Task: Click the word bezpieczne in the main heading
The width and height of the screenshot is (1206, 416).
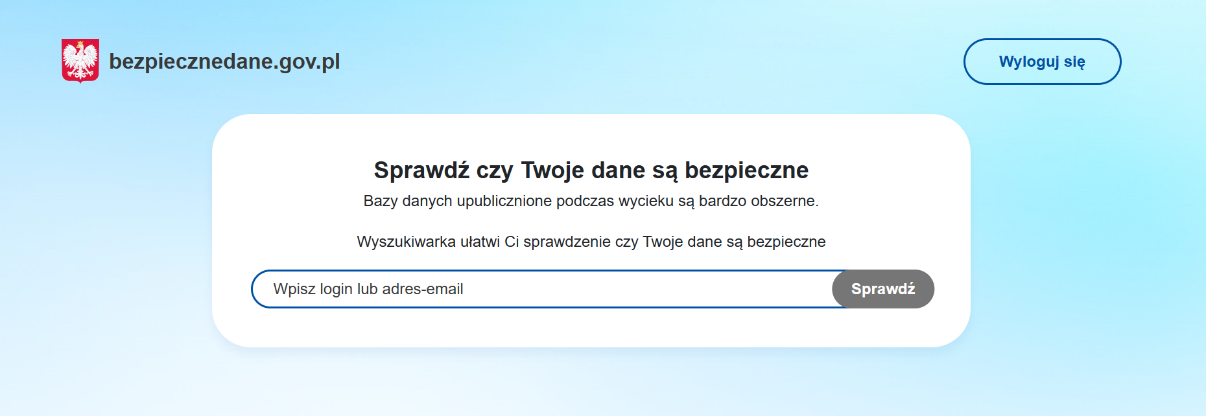Action: 746,170
